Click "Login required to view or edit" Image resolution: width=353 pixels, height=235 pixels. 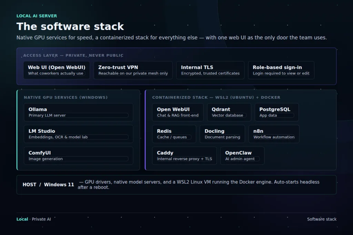click(281, 73)
